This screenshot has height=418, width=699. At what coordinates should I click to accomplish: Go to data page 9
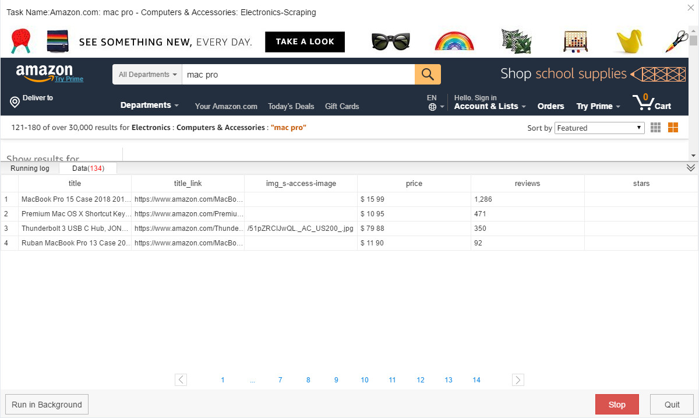tap(336, 380)
